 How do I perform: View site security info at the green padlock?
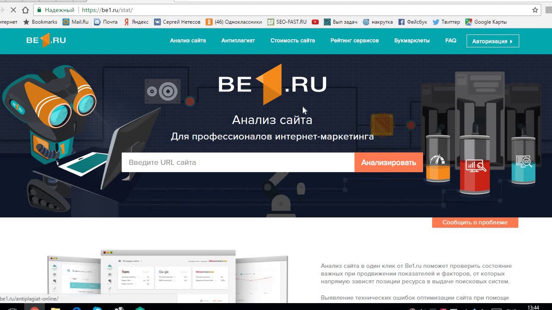point(40,10)
